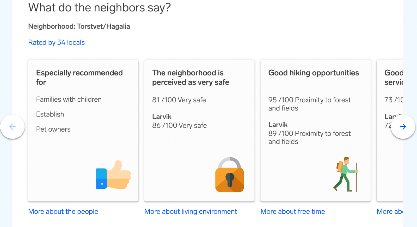
Task: Follow "More about living environment" link
Action: pos(191,211)
